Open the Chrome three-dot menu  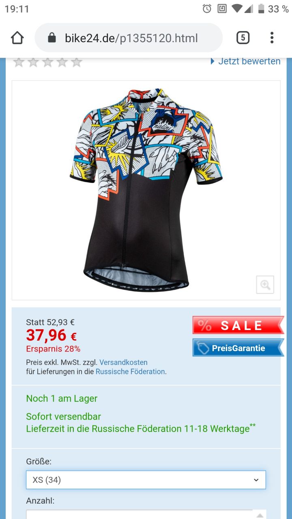272,38
